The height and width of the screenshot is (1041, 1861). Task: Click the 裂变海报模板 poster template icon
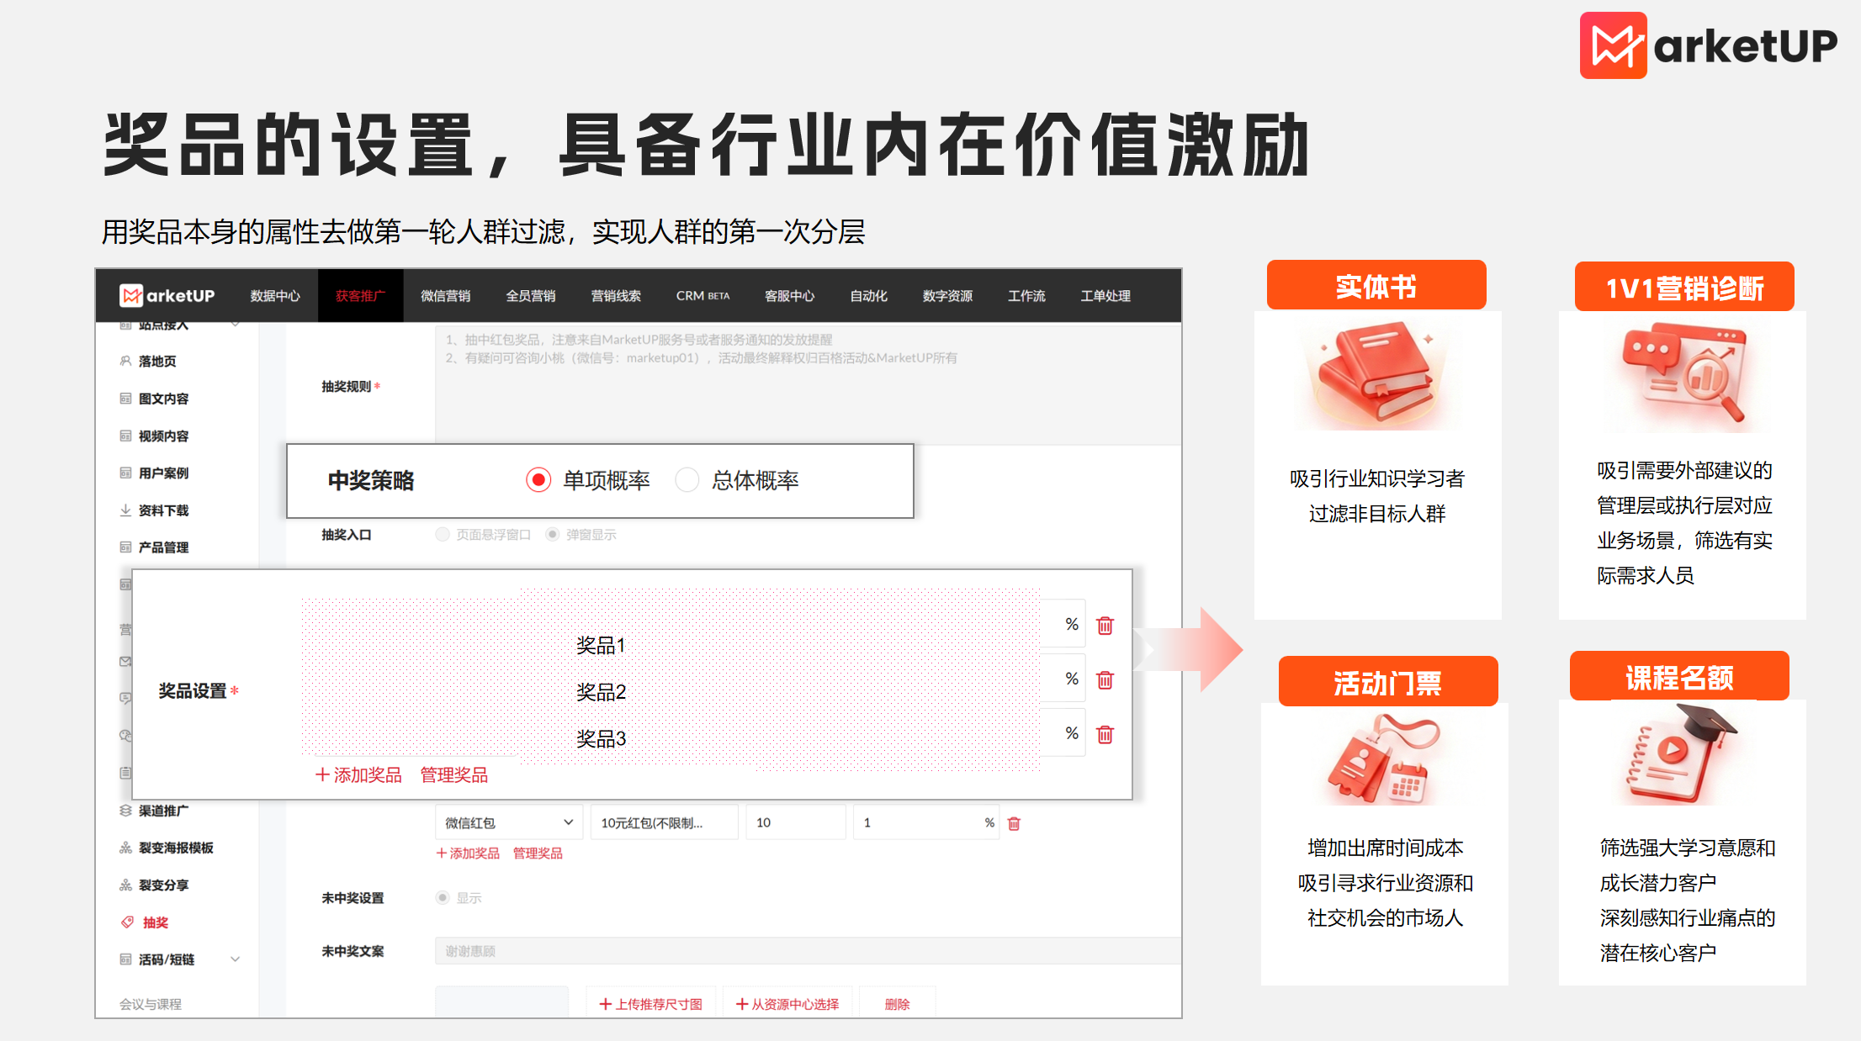tap(125, 848)
